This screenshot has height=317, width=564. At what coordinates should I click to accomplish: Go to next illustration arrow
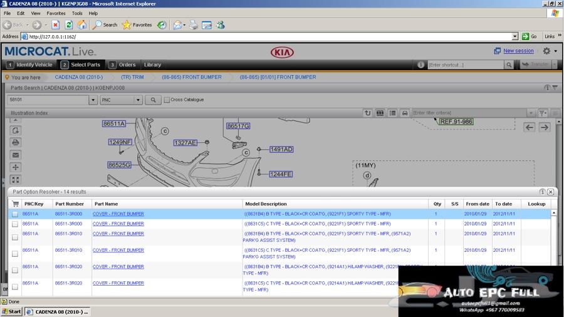pos(545,127)
